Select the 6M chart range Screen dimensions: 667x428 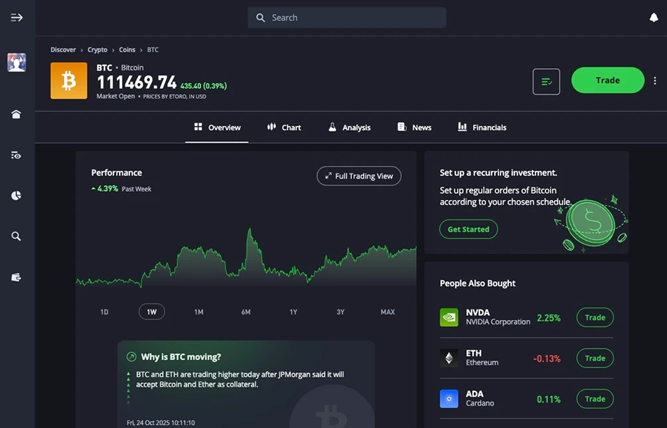coord(246,312)
